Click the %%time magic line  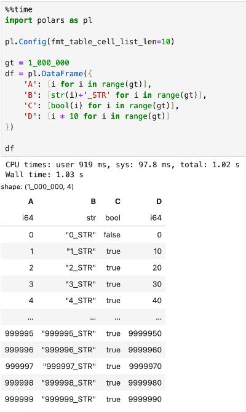coord(18,9)
